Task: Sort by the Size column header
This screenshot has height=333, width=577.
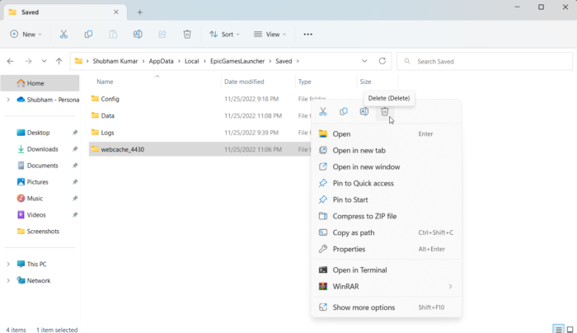Action: tap(365, 82)
